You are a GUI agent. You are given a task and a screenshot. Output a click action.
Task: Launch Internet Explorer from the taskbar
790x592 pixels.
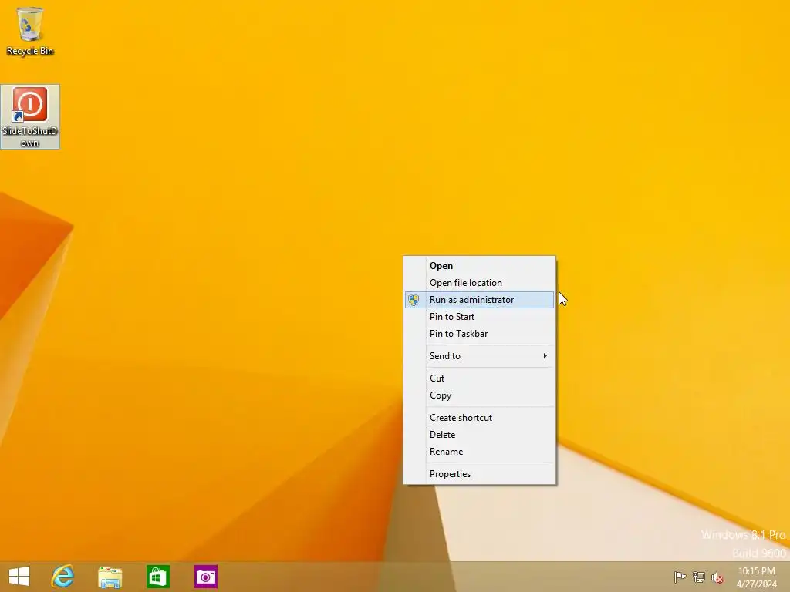tap(62, 577)
